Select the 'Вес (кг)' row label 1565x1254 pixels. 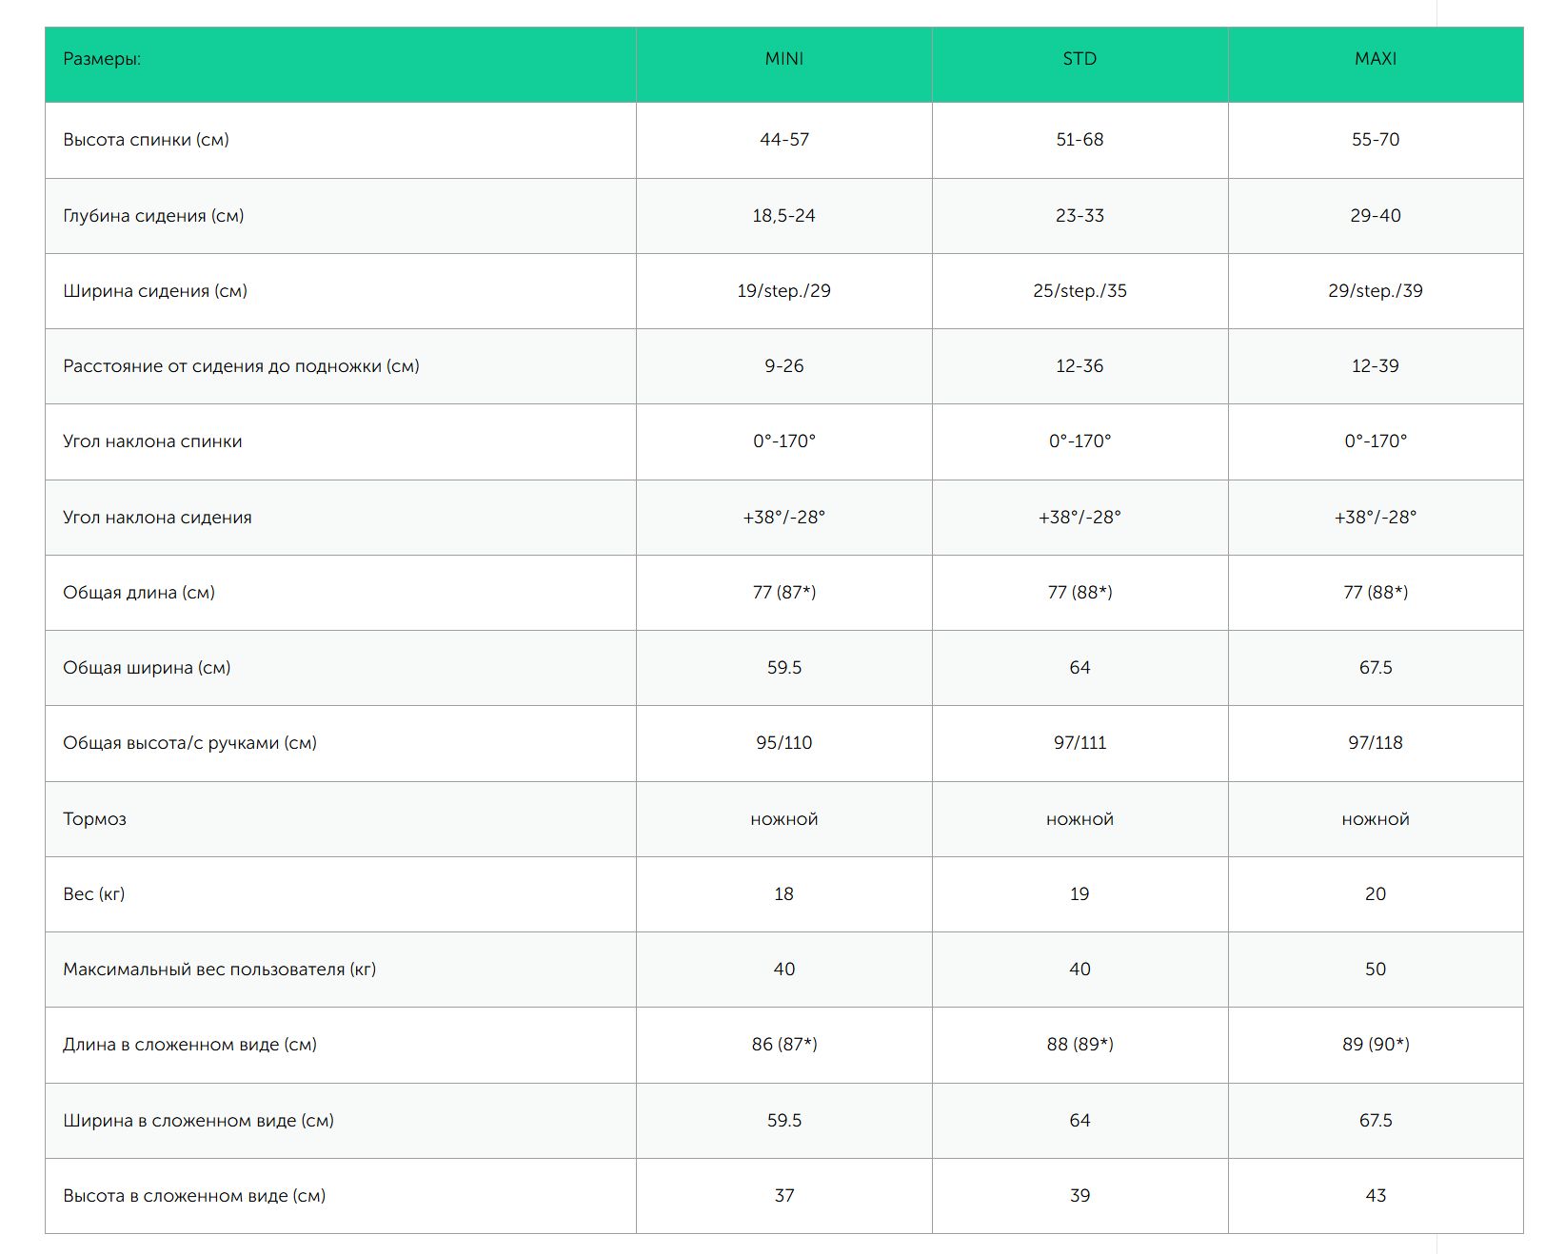pyautogui.click(x=93, y=894)
